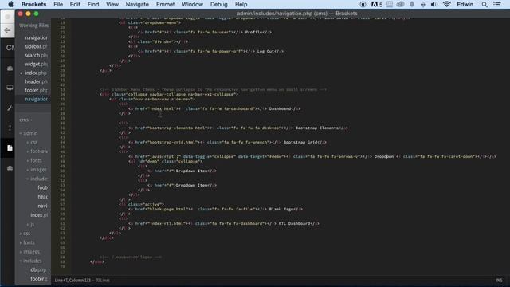
Task: Click the Dashboard gauge icon in the browser sidebar
Action: coord(10,69)
